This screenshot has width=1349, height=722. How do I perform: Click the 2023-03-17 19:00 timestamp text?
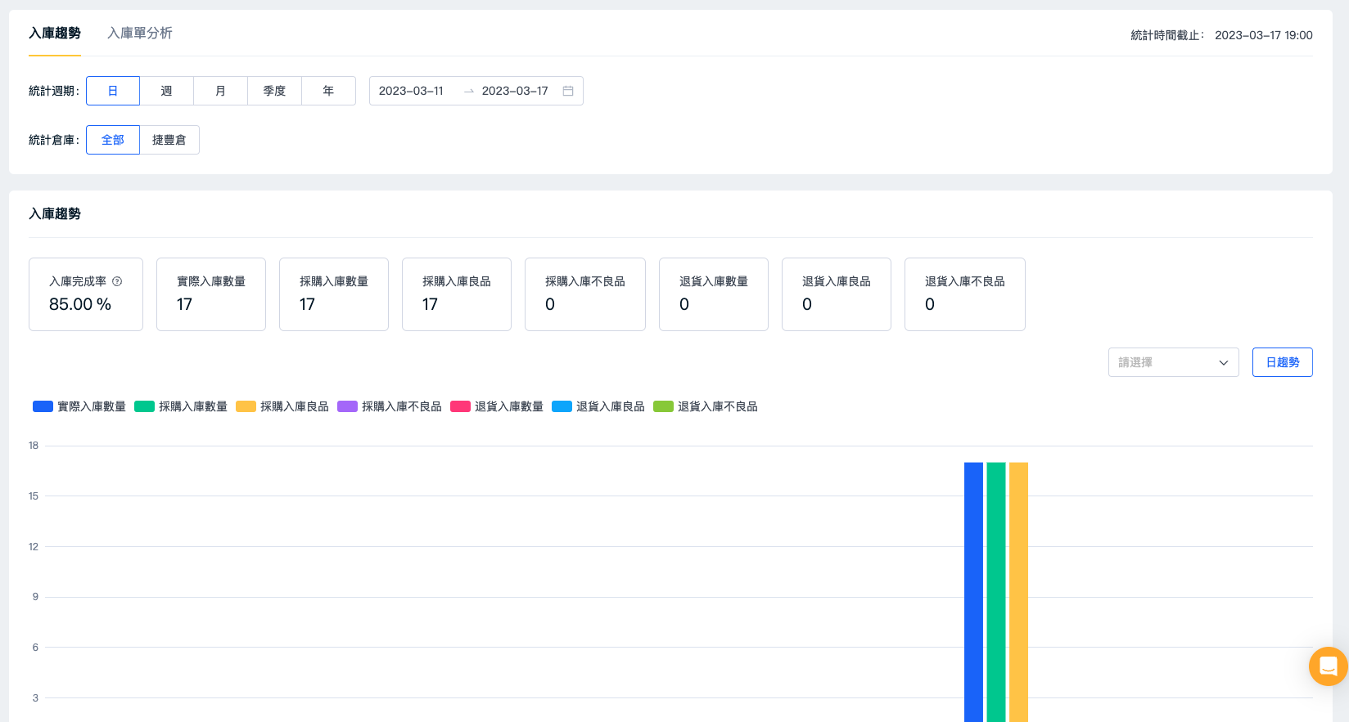[x=1264, y=35]
